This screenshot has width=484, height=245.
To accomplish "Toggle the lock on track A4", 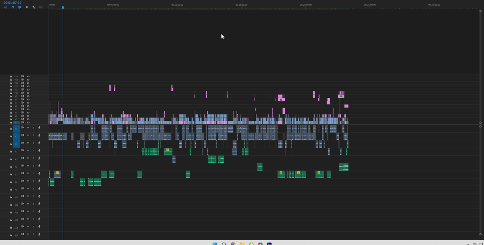I will (x=11, y=152).
